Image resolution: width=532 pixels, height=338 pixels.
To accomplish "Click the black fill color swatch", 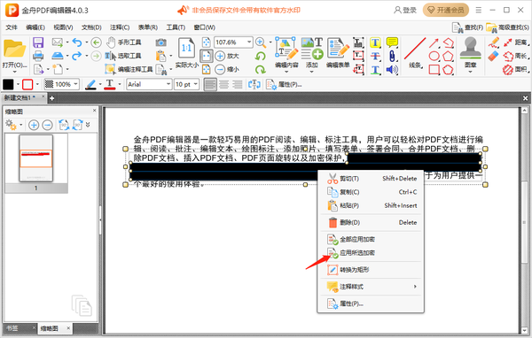I will pyautogui.click(x=8, y=84).
